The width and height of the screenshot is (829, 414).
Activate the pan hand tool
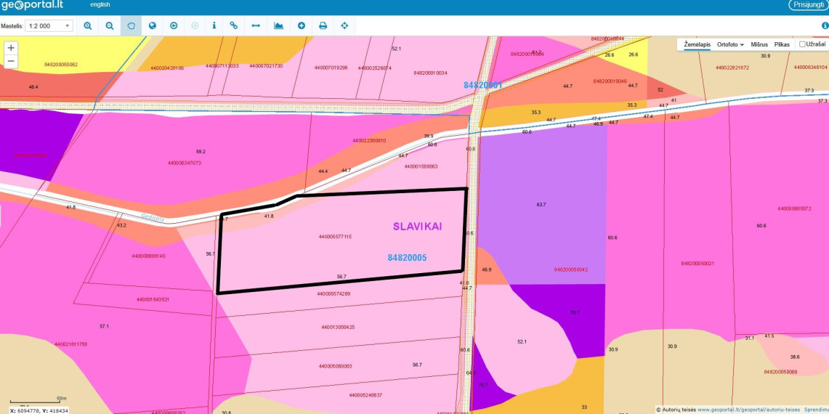coord(131,25)
